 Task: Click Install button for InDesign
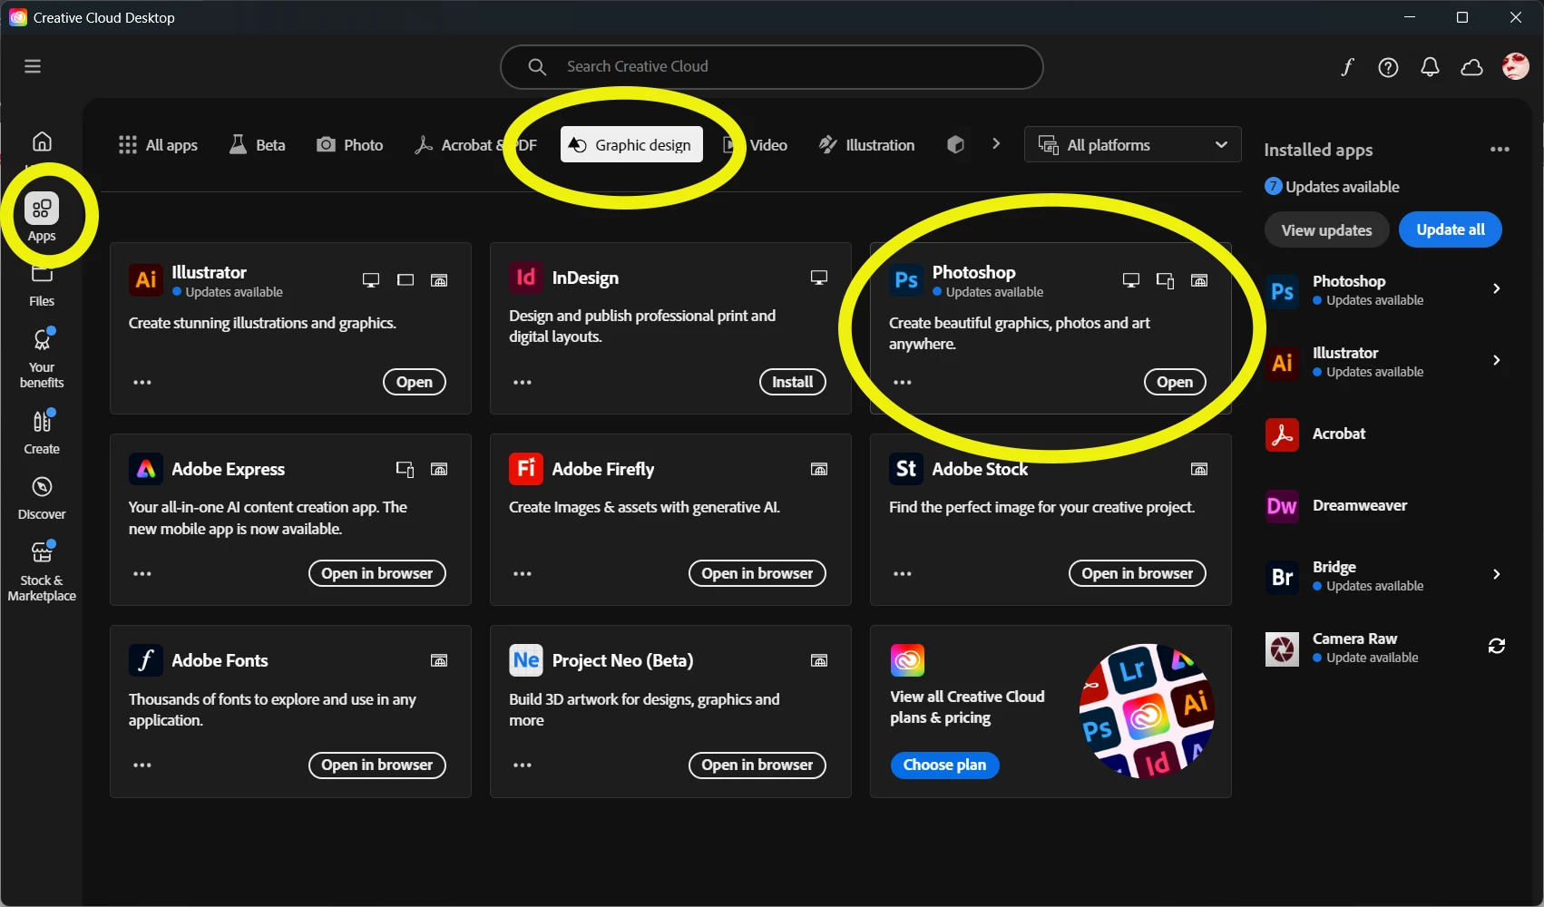coord(793,382)
